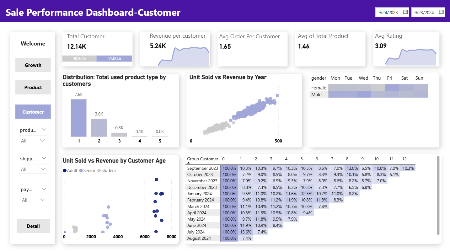The image size is (450, 252).
Task: Select the 7.6K bar for product type 1
Action: (x=79, y=118)
